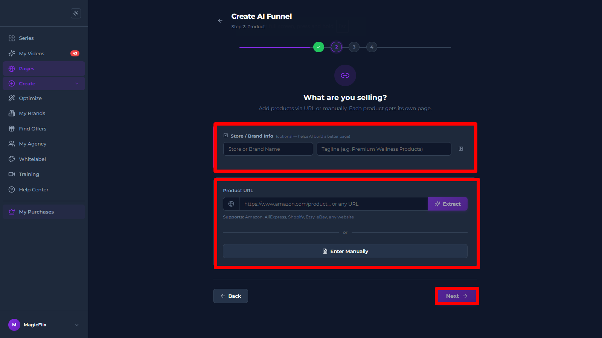
Task: Open My Videos with the sparkle icon
Action: click(12, 53)
